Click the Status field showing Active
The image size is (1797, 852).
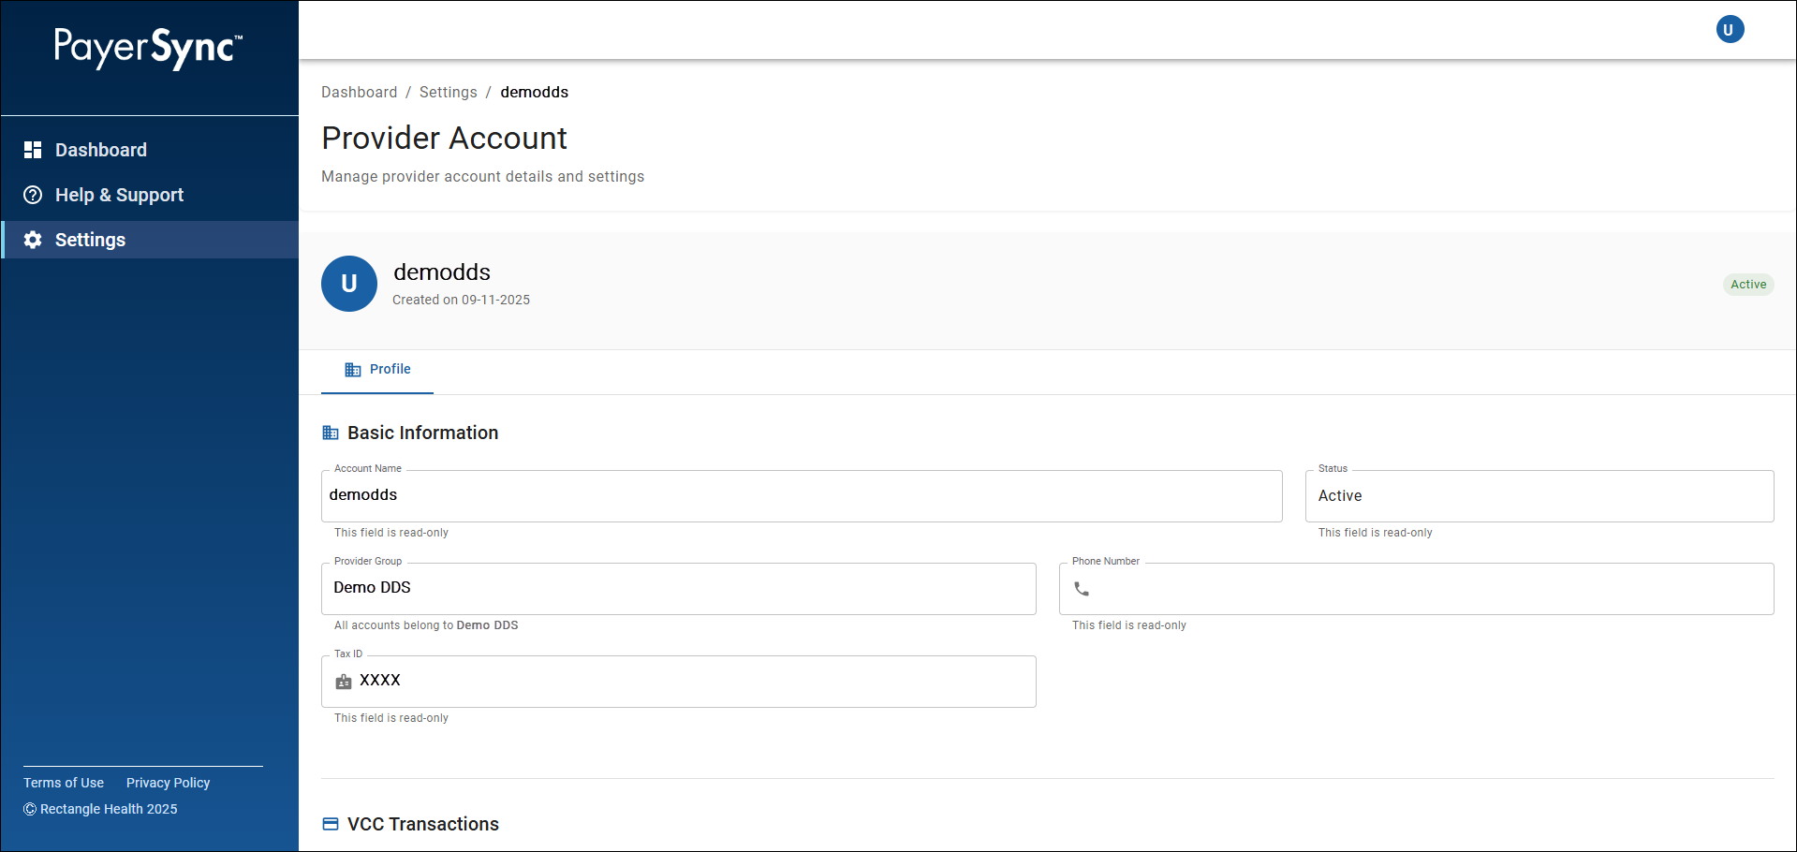coord(1539,496)
